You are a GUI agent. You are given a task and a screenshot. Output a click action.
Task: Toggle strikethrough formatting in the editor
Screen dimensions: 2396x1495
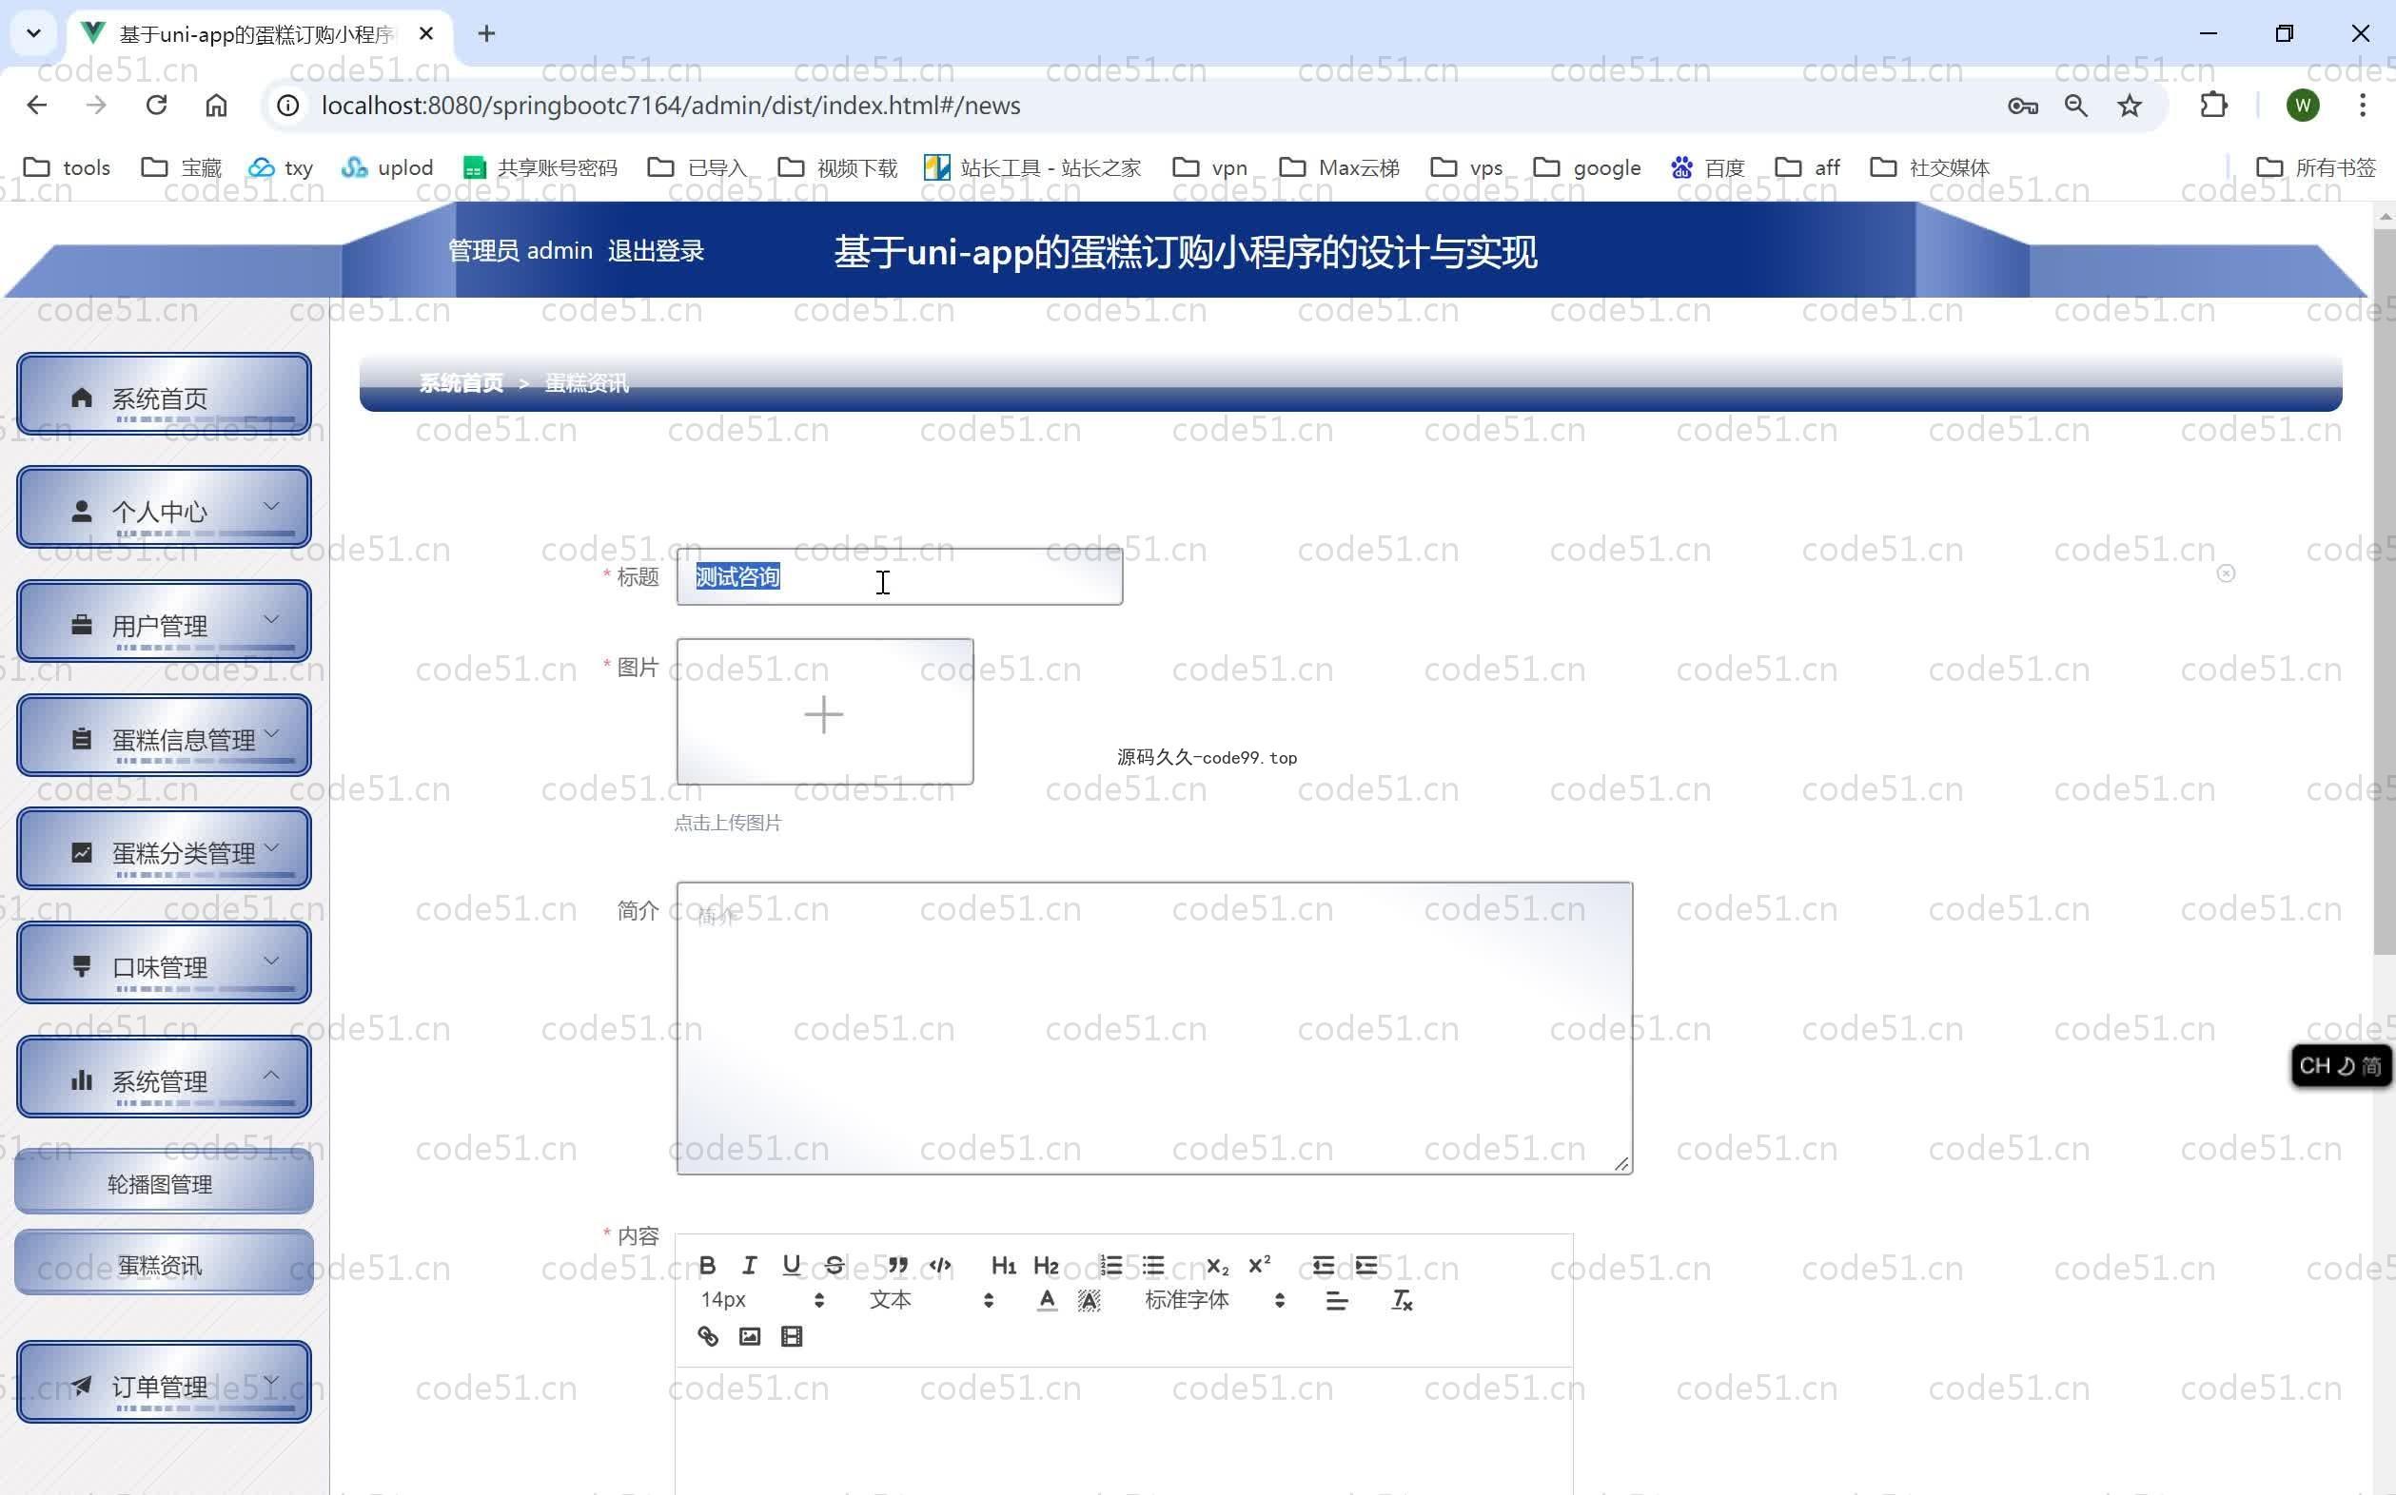(x=834, y=1265)
